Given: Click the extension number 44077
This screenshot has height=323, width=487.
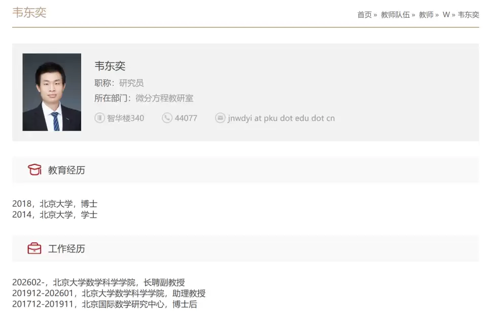Looking at the screenshot, I should click(x=186, y=118).
